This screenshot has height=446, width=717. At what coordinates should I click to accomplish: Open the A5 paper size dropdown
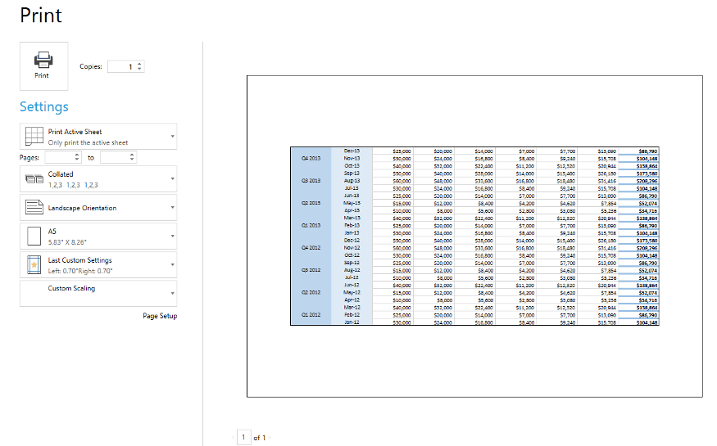point(98,236)
